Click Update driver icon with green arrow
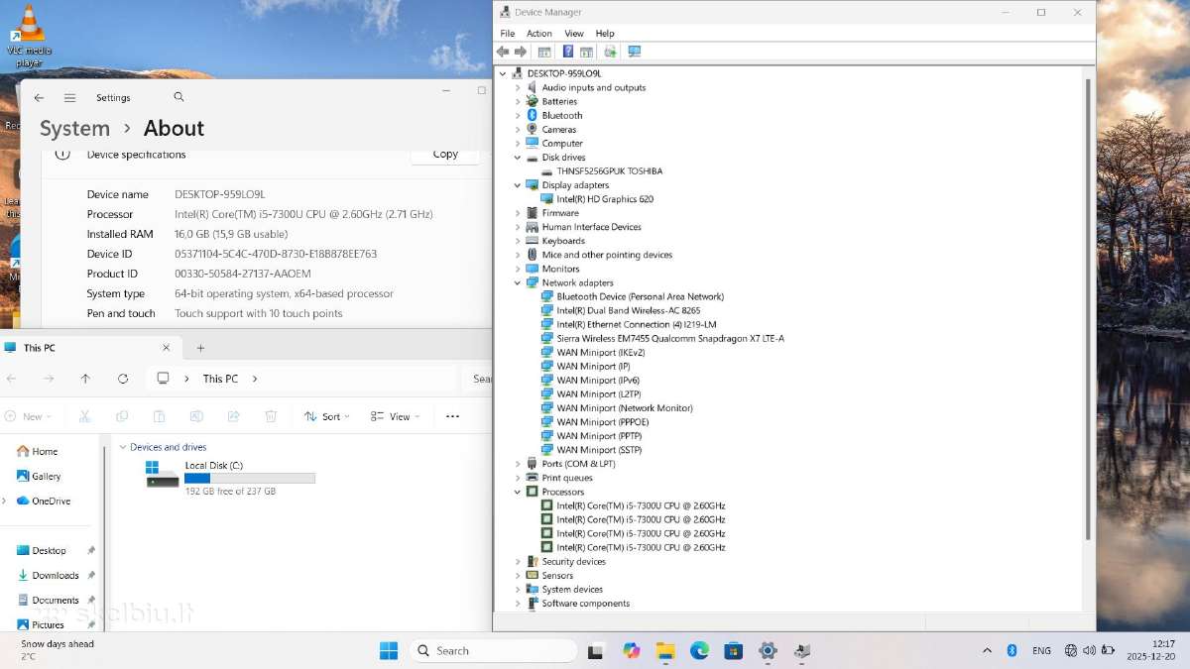 coord(610,52)
